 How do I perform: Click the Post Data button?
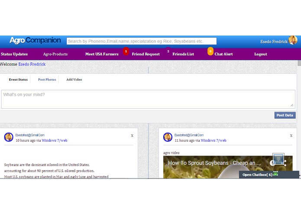click(285, 115)
